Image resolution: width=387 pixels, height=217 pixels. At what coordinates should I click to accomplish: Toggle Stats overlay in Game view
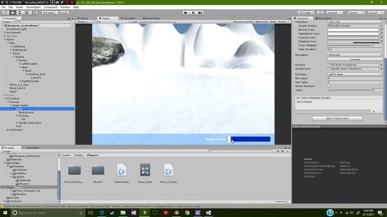click(x=273, y=22)
